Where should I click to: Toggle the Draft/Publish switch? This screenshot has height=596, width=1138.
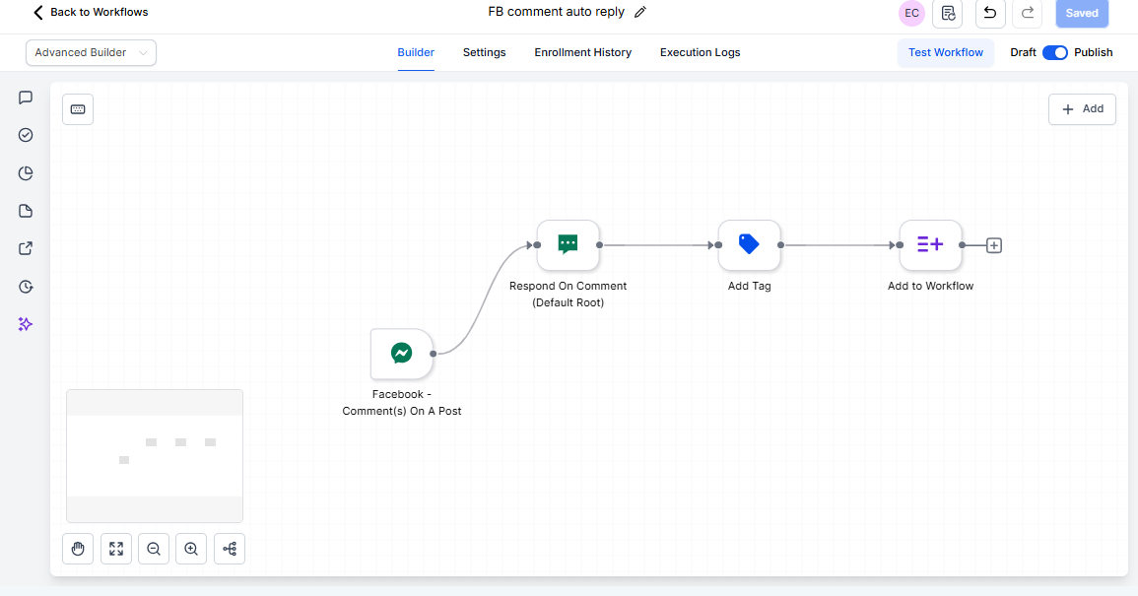pyautogui.click(x=1054, y=52)
